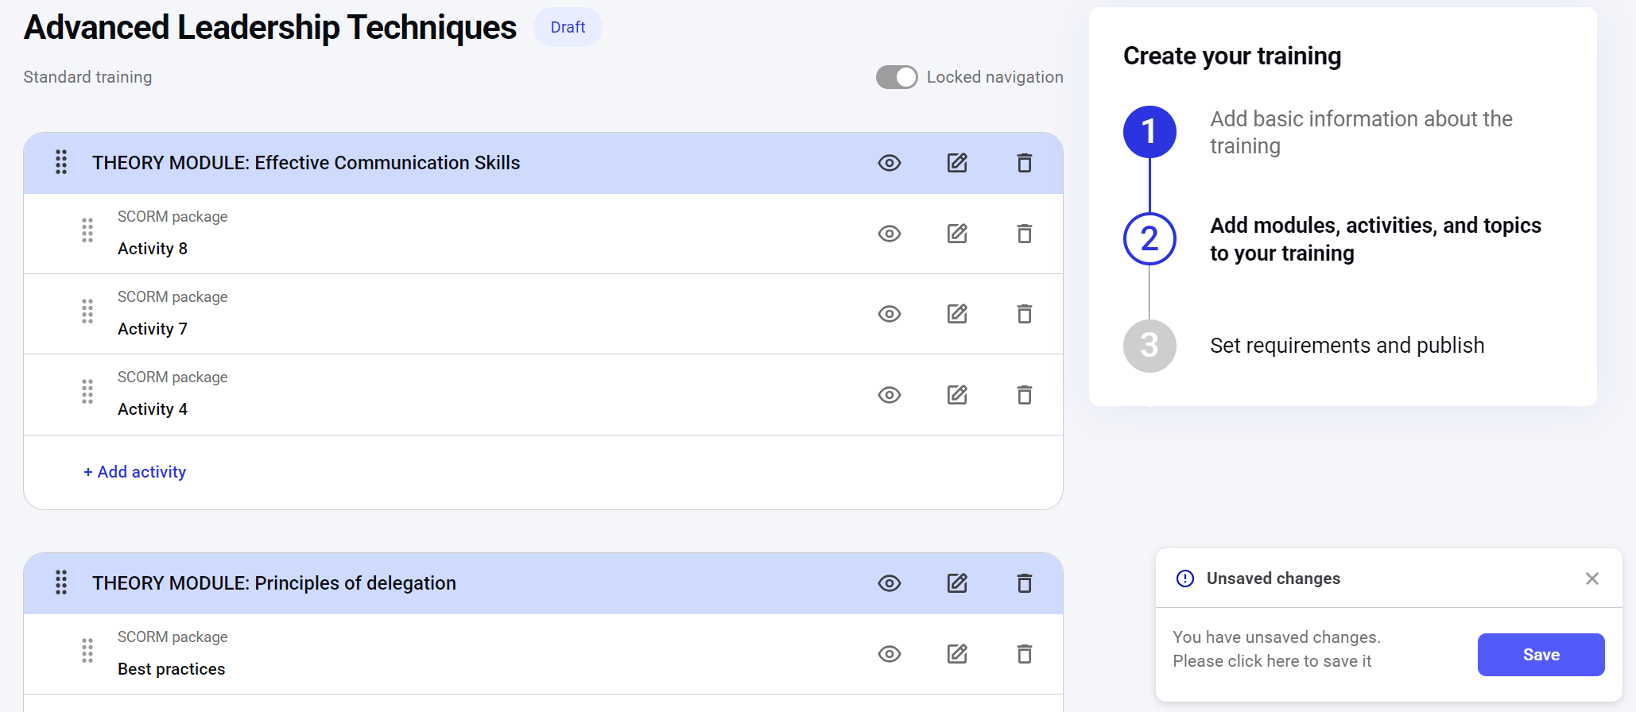The image size is (1636, 712).
Task: Edit Activity 4
Action: pyautogui.click(x=957, y=395)
